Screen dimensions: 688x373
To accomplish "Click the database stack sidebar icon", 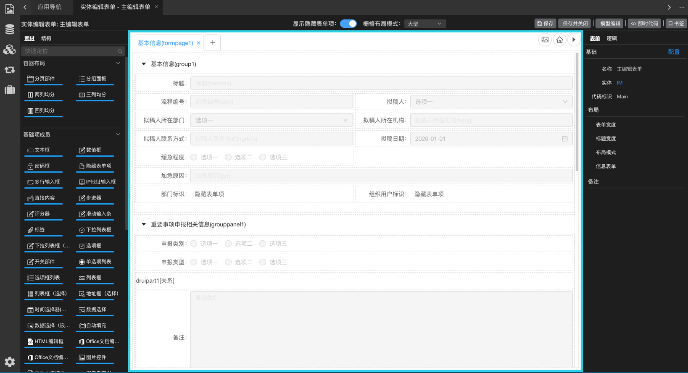I will 10,29.
